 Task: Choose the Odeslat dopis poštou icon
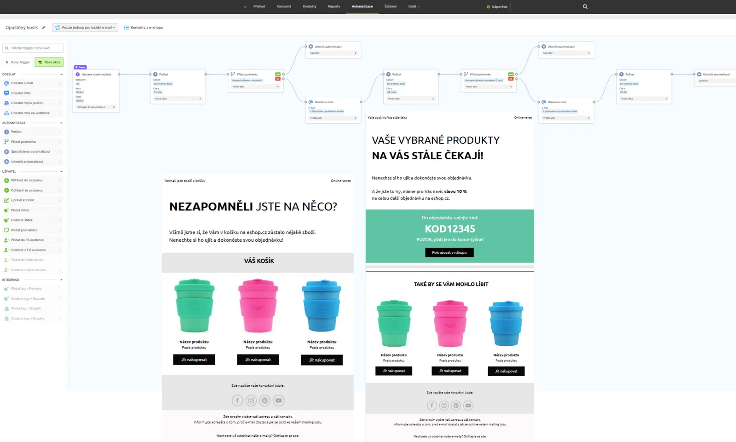6,103
